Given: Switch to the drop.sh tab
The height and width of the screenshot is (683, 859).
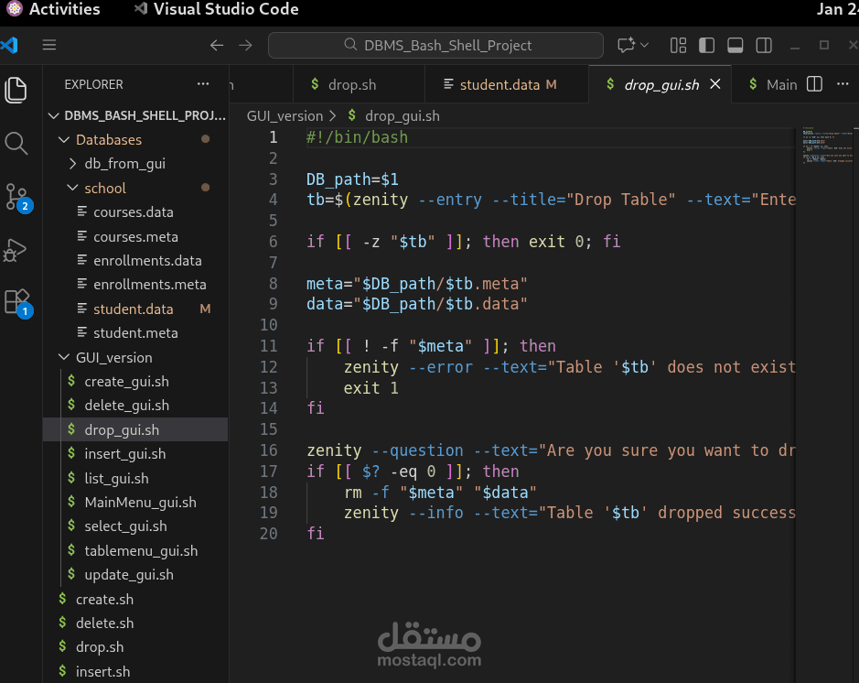Looking at the screenshot, I should [351, 84].
